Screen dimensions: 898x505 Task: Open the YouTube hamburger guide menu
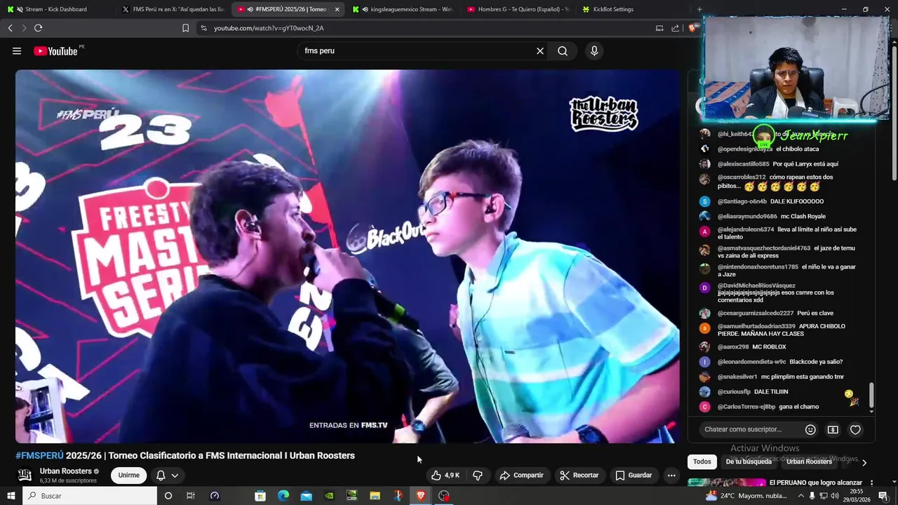click(17, 51)
